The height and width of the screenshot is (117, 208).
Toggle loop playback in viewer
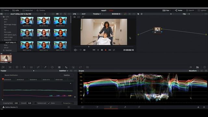(114, 50)
